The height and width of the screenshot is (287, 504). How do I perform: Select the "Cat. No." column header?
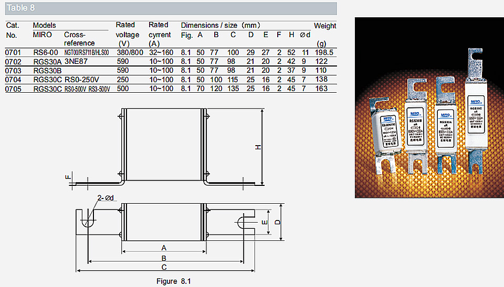[13, 30]
